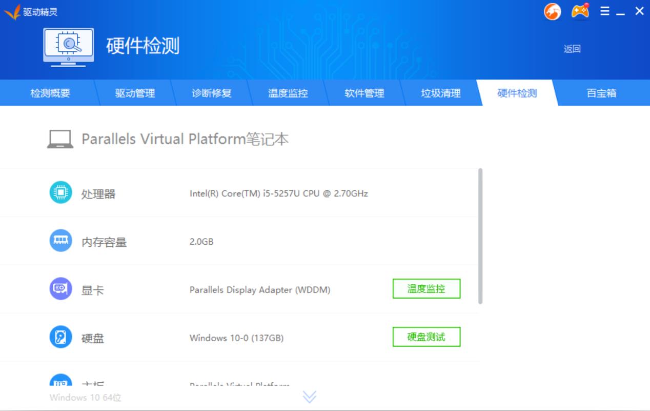Click the 驱动精灵 logo icon

pos(12,11)
